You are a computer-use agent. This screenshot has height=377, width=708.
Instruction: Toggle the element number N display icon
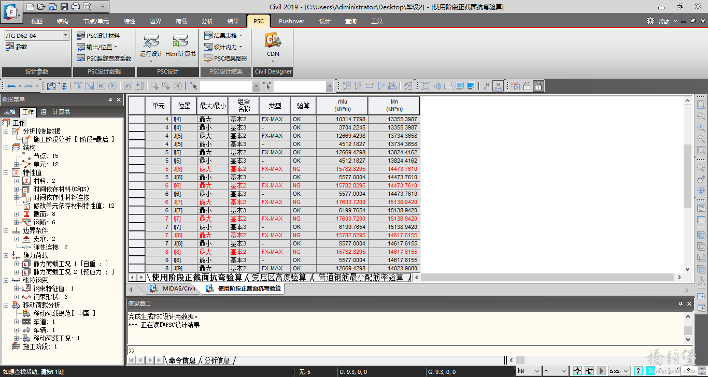click(498, 86)
